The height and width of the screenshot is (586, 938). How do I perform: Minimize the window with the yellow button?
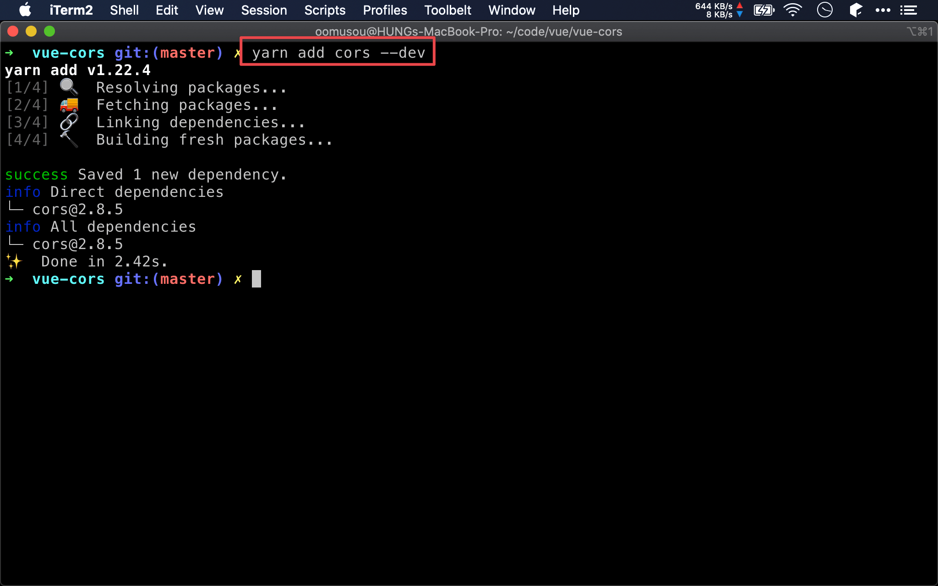pos(31,31)
